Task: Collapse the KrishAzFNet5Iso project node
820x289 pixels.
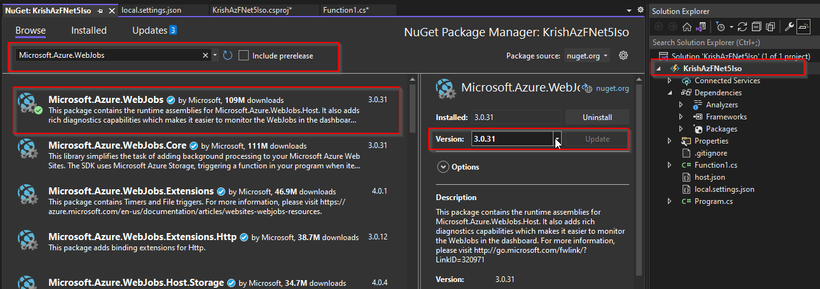Action: point(658,69)
